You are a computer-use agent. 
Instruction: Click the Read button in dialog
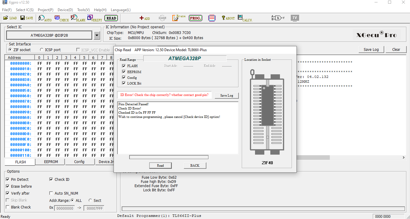160,165
